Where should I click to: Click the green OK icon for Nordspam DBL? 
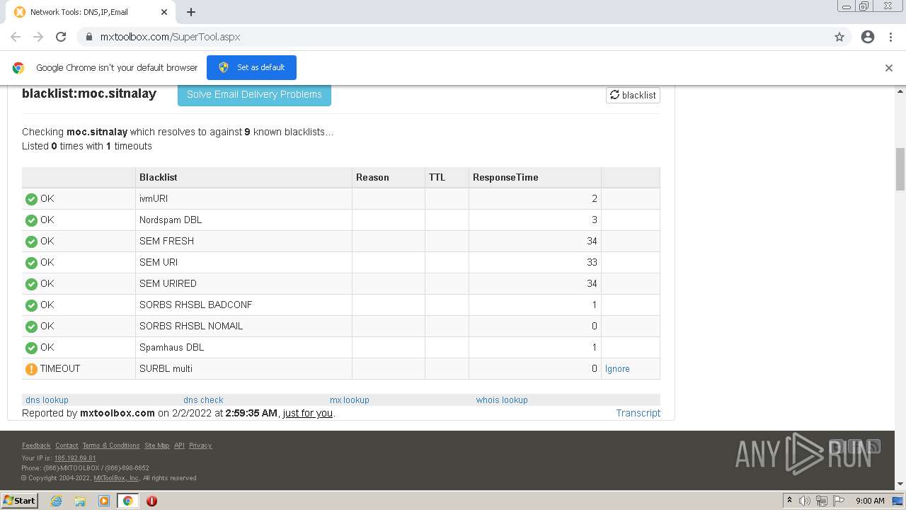coord(31,220)
